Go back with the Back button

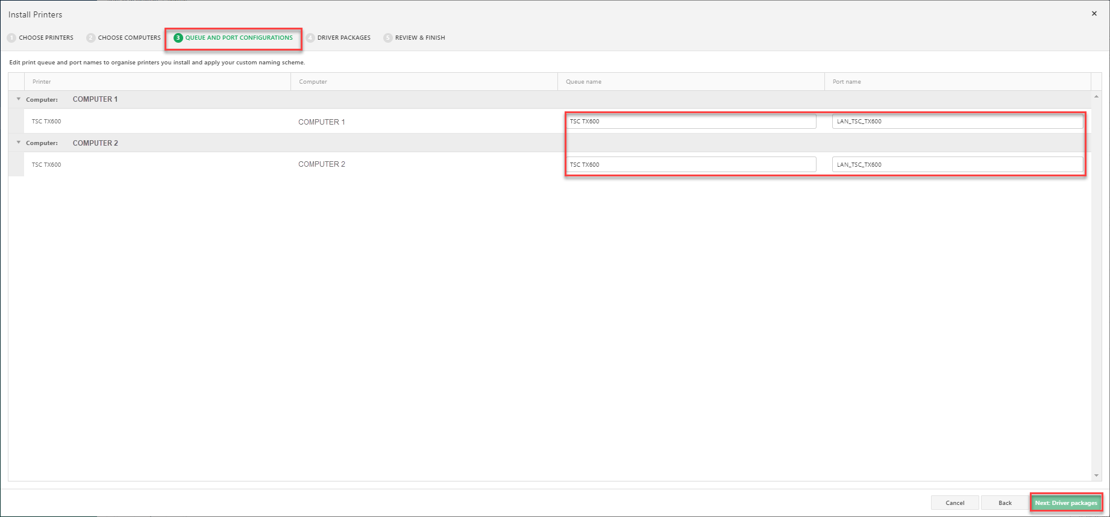pos(1005,503)
